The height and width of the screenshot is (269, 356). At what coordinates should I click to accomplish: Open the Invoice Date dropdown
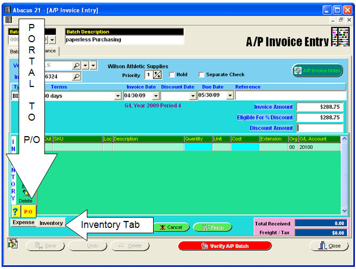tap(156, 96)
